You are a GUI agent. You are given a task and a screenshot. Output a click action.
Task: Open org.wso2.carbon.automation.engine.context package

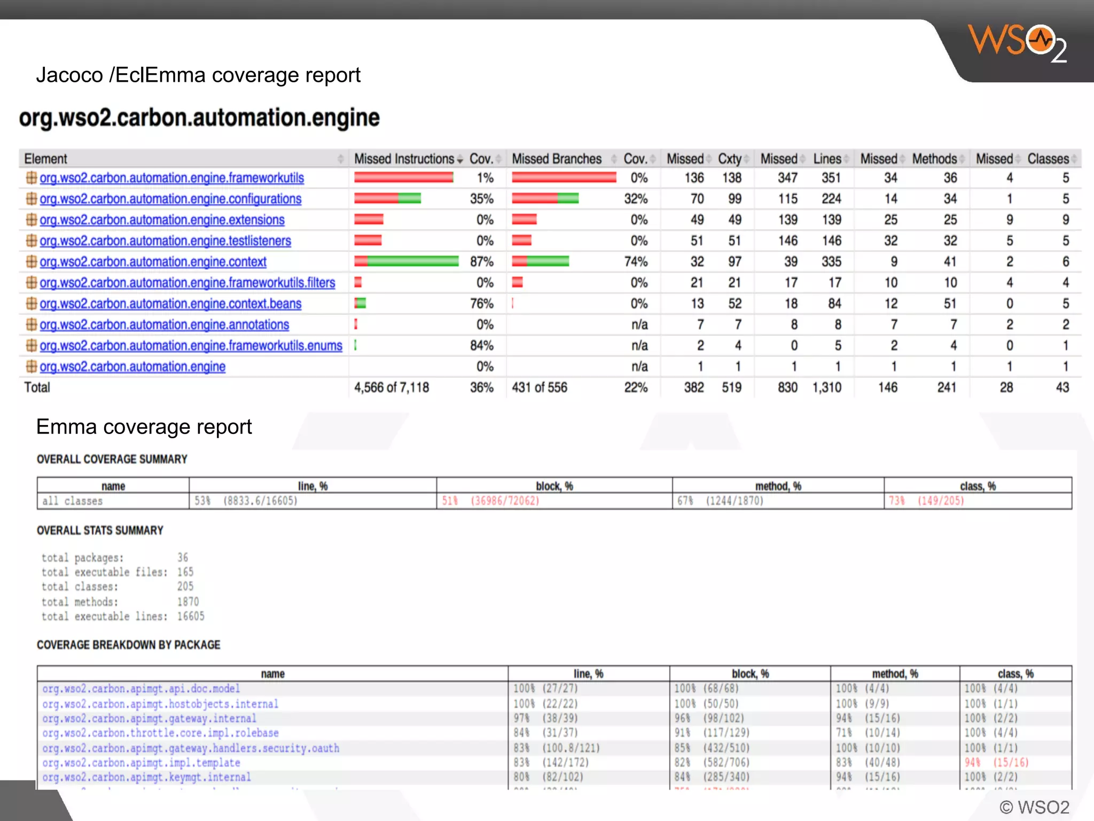pyautogui.click(x=153, y=262)
